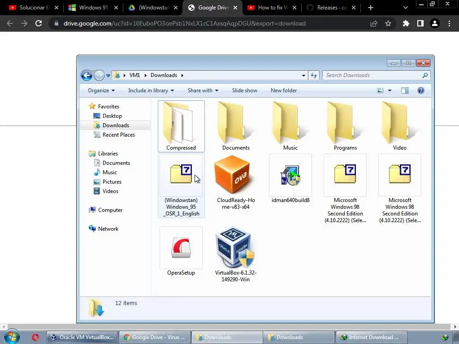Click the horizontal scrollbar of the page
This screenshot has height=344, width=459.
[x=229, y=327]
